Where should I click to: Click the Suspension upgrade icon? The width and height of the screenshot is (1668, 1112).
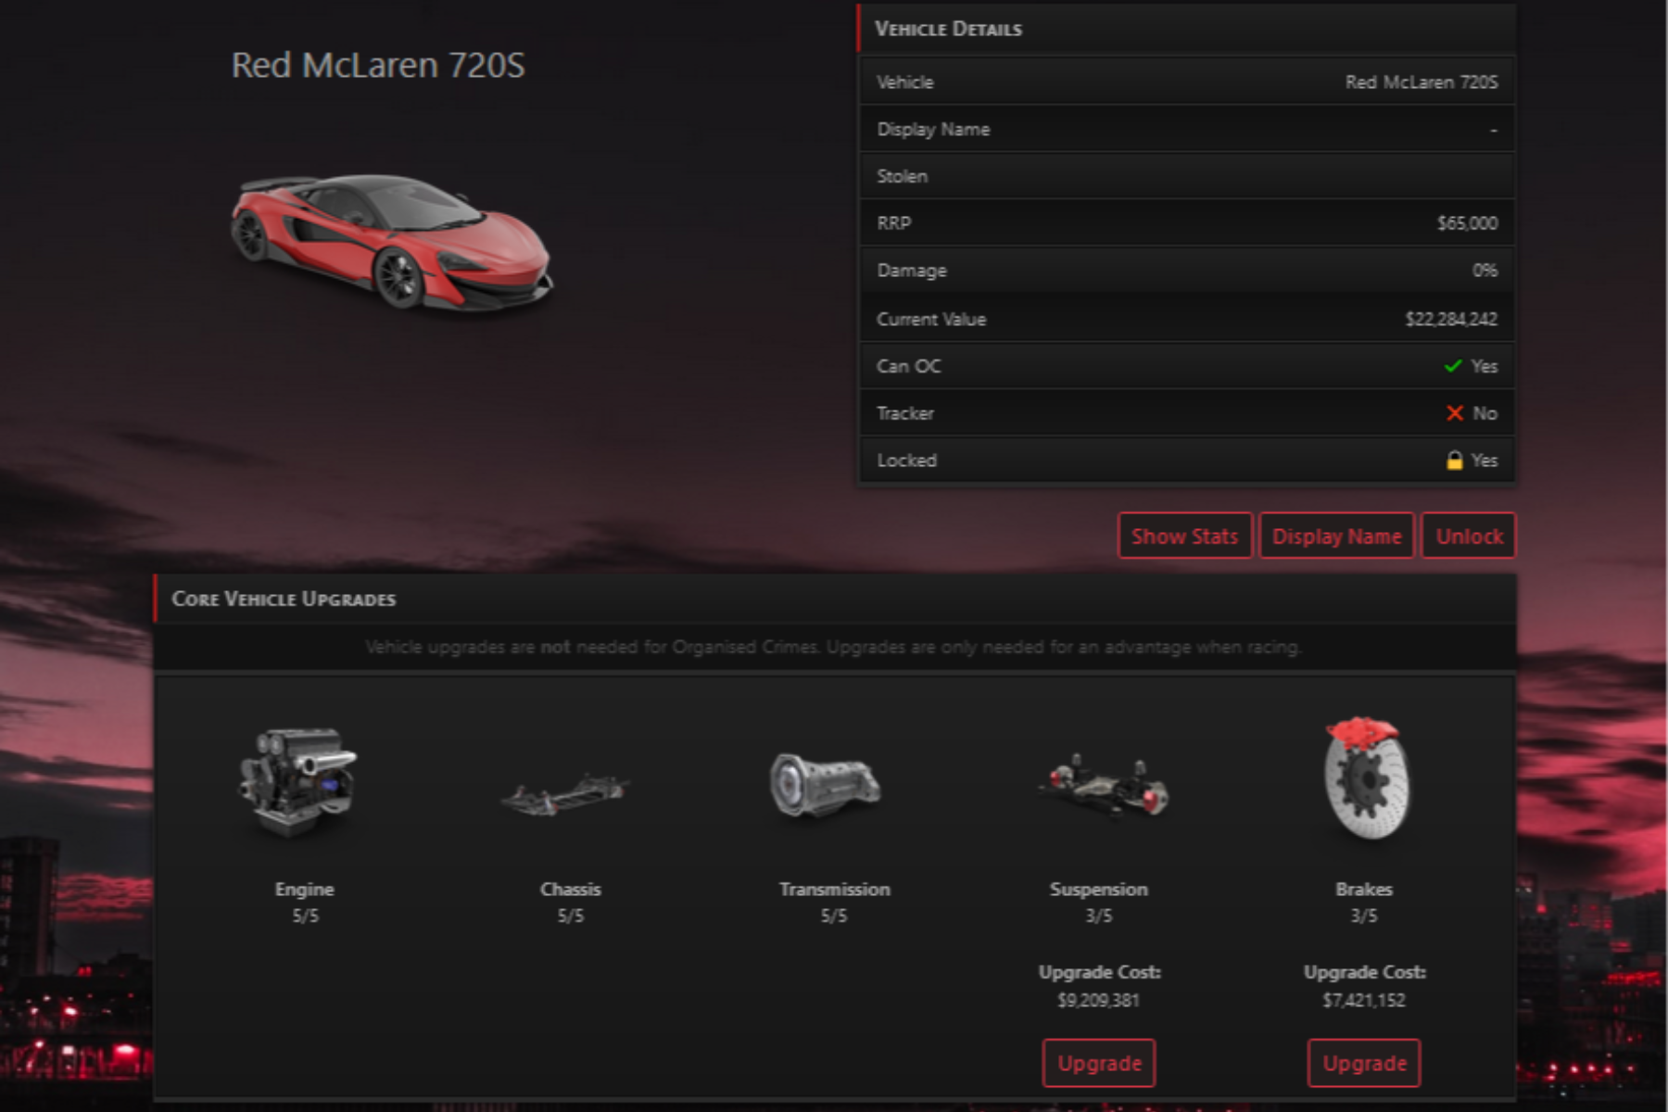pyautogui.click(x=1104, y=786)
